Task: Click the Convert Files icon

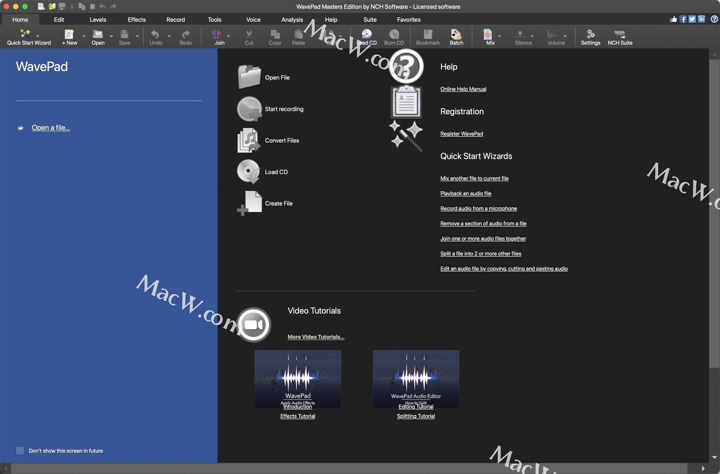Action: pyautogui.click(x=248, y=141)
